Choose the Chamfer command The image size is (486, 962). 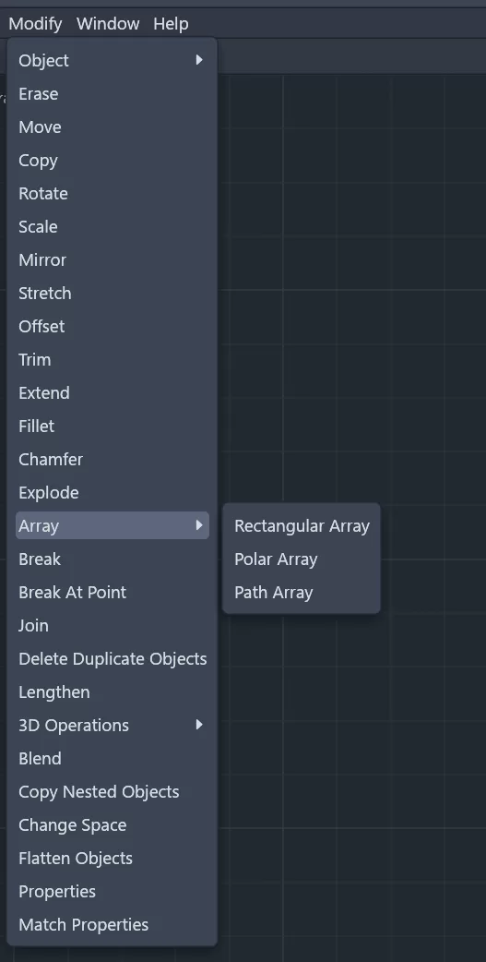tap(113, 459)
